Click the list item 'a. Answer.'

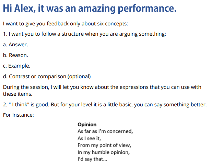(15, 45)
